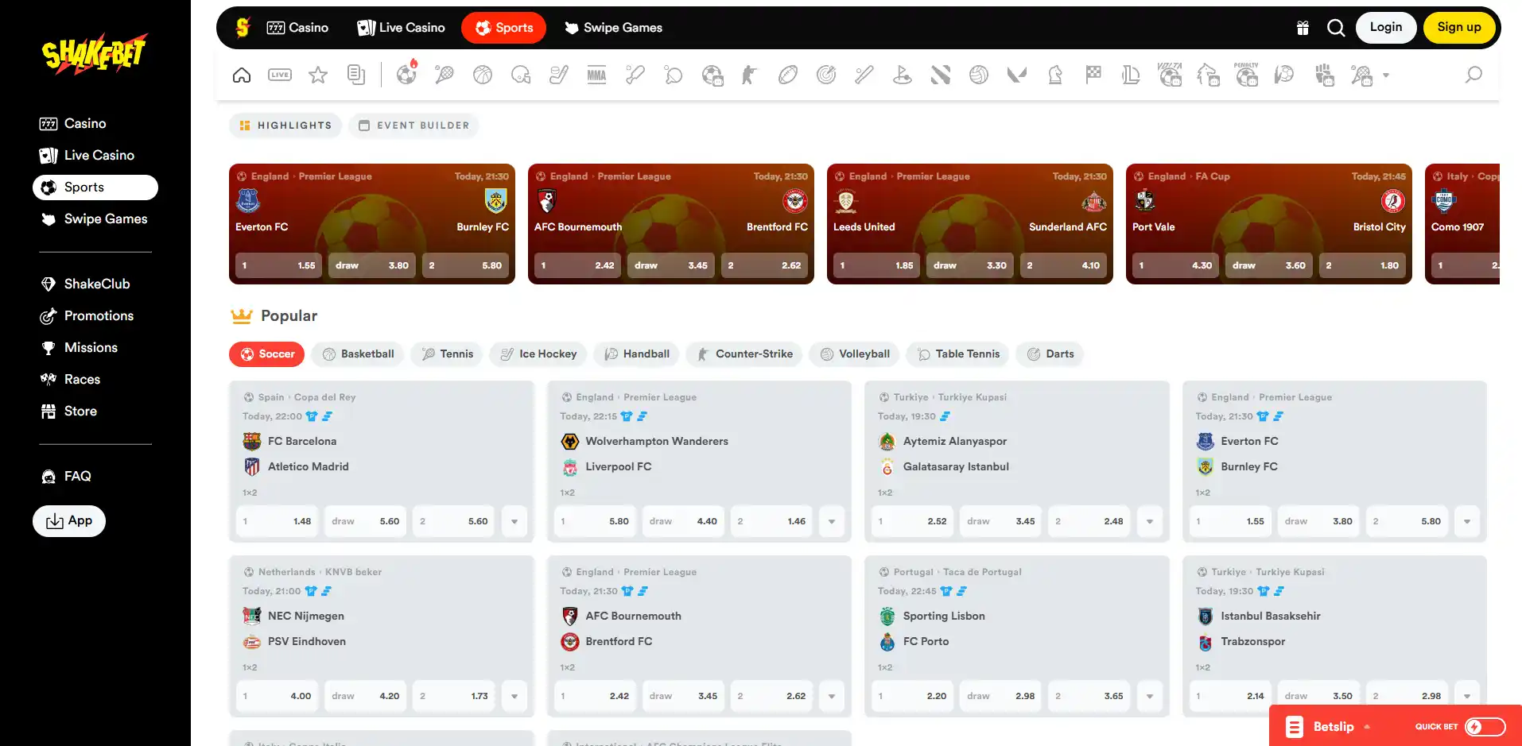Image resolution: width=1522 pixels, height=746 pixels.
Task: Expand more markets for Wolverhampton Wanderers match
Action: coord(832,521)
